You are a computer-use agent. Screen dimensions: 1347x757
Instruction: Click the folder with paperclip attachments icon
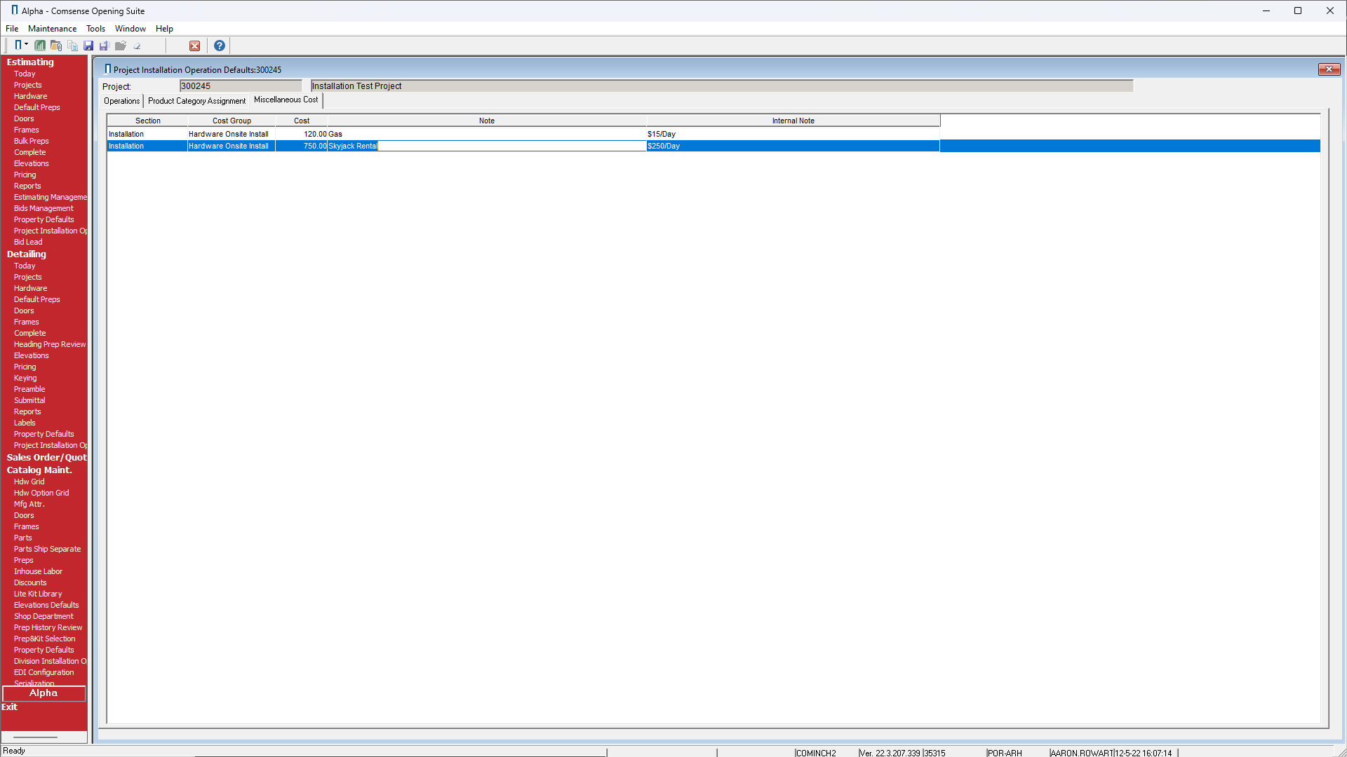click(x=56, y=46)
